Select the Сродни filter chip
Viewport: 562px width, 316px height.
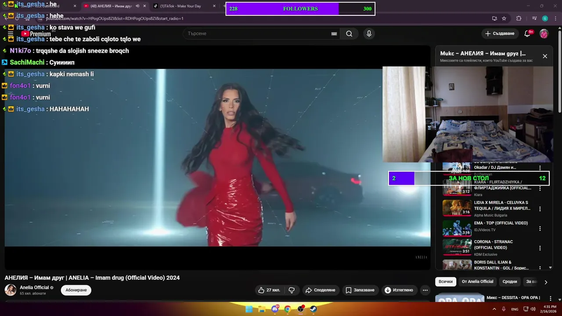[x=510, y=282]
